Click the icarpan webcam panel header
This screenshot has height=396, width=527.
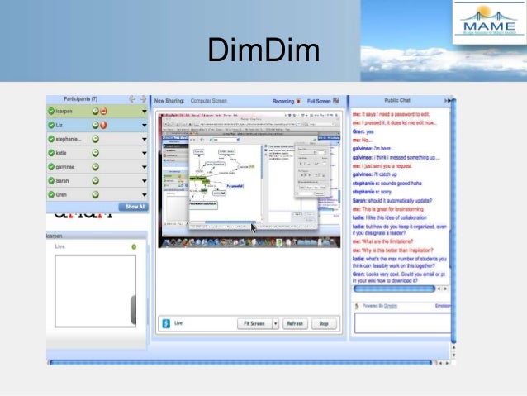97,236
